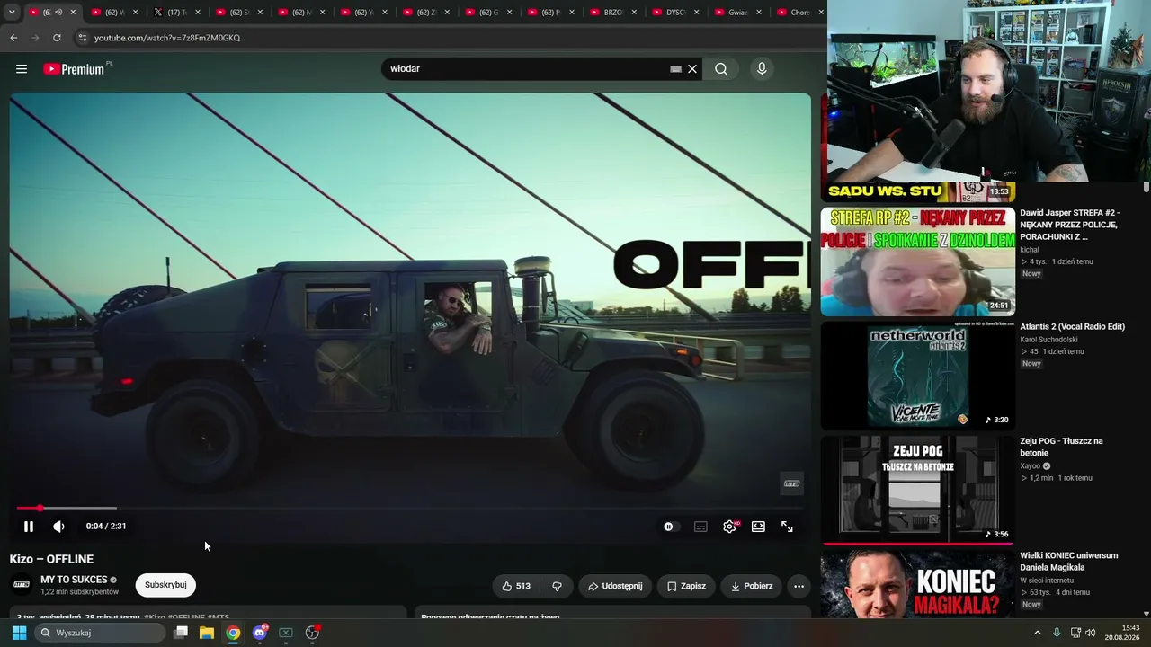This screenshot has height=647, width=1151.
Task: Enter fullscreen mode for video
Action: tap(787, 527)
